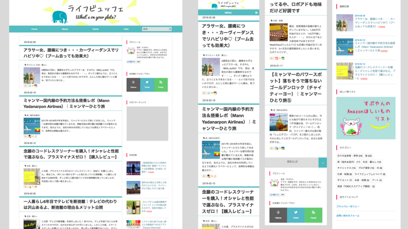Image resolution: width=408 pixels, height=229 pixels.
Task: Open the desktop post title アラサー女、腰痛につき
Action: 71,53
